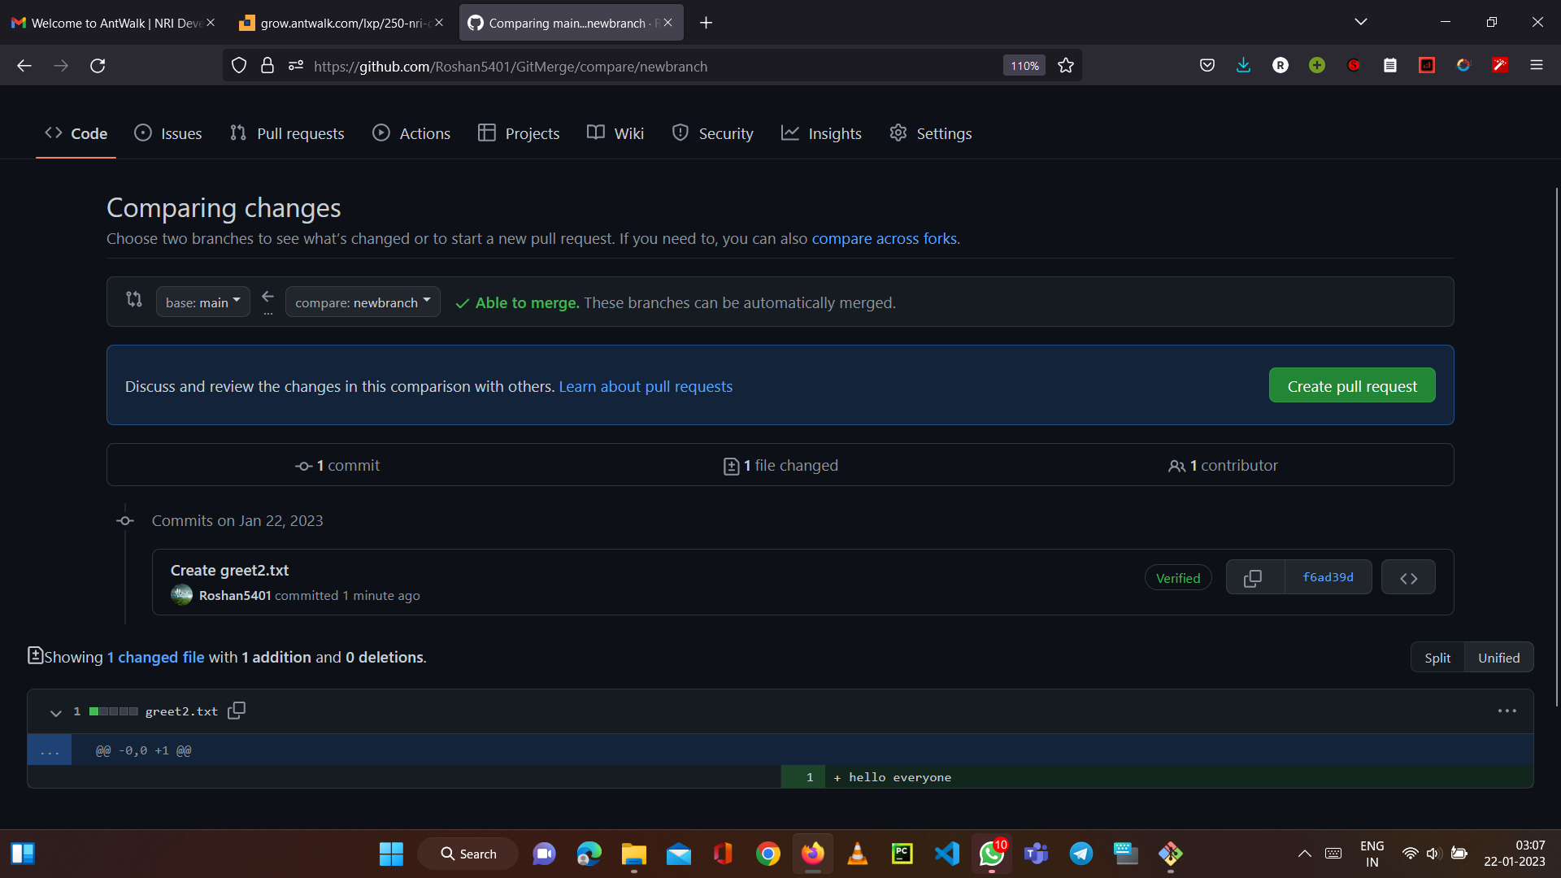Open the base: main branch dropdown

(202, 302)
